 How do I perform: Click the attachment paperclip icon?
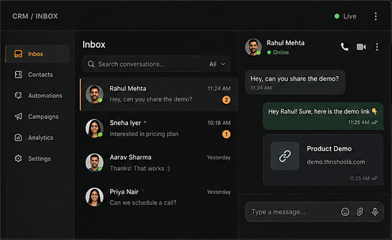coord(360,212)
